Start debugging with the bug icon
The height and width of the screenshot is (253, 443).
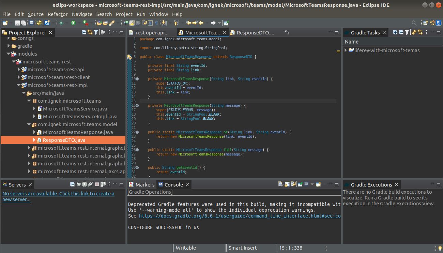coord(61,23)
